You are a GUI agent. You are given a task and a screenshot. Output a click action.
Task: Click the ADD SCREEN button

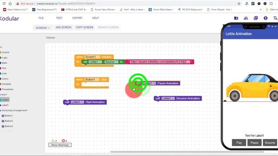tap(63, 27)
